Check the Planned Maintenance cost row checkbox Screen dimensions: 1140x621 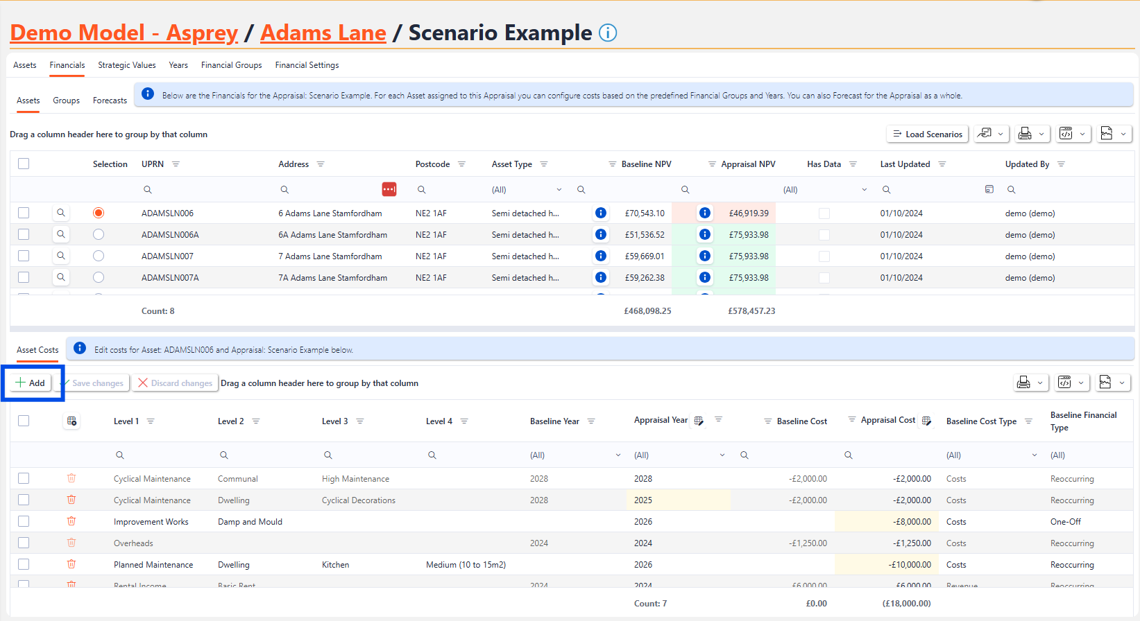[24, 565]
